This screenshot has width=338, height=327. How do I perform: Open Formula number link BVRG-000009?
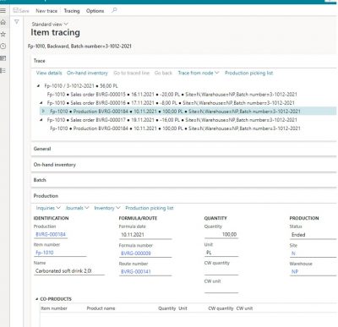click(136, 253)
